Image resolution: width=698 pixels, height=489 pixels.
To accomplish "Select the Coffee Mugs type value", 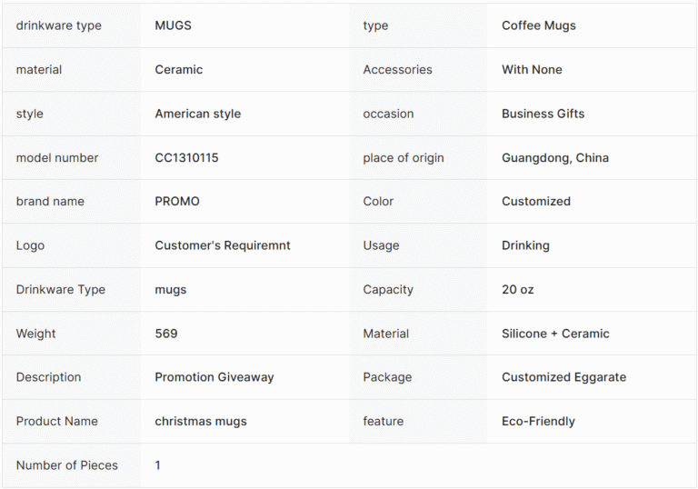I will coord(538,25).
